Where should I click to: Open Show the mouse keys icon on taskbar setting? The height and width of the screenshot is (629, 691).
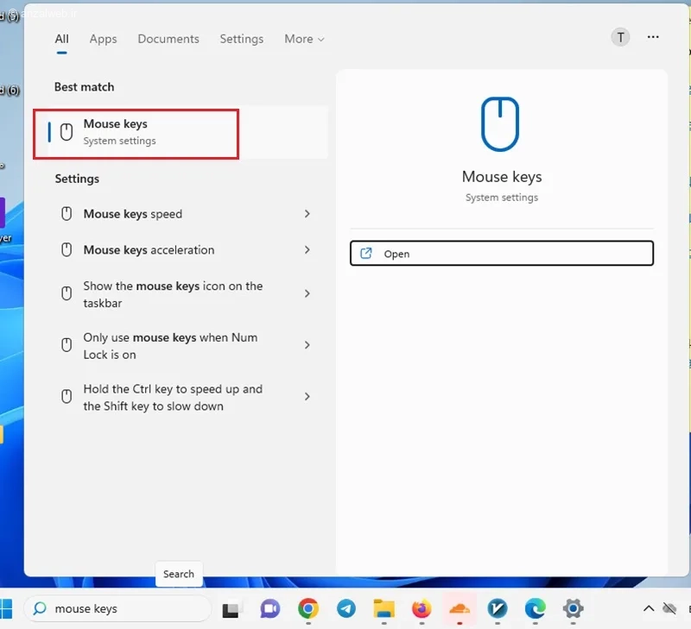(x=172, y=294)
